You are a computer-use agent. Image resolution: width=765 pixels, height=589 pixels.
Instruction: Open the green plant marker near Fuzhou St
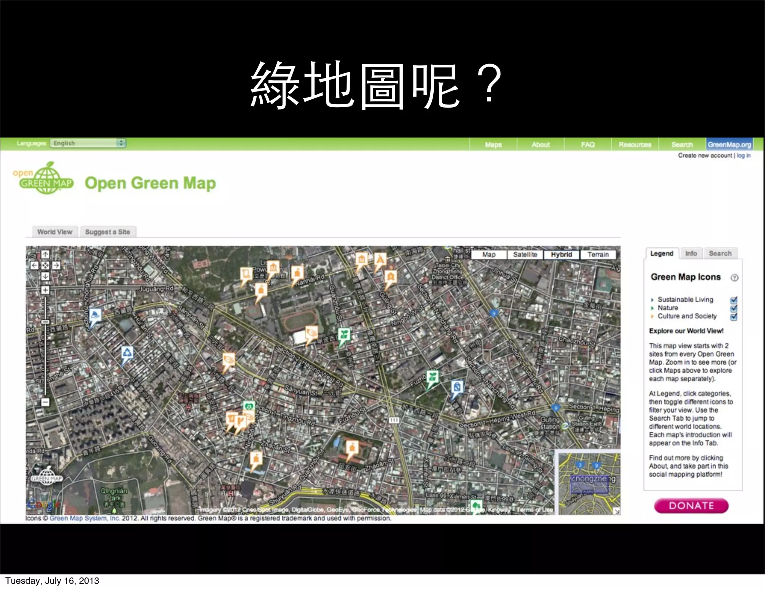[x=433, y=377]
